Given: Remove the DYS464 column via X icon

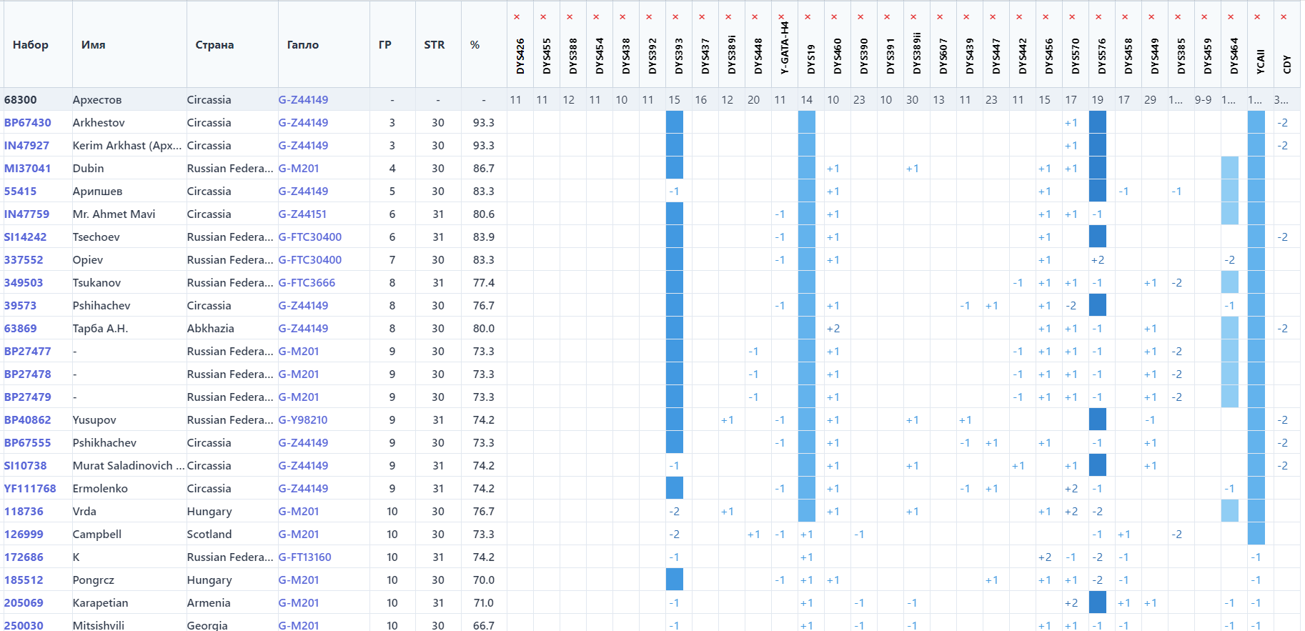Looking at the screenshot, I should (1231, 17).
